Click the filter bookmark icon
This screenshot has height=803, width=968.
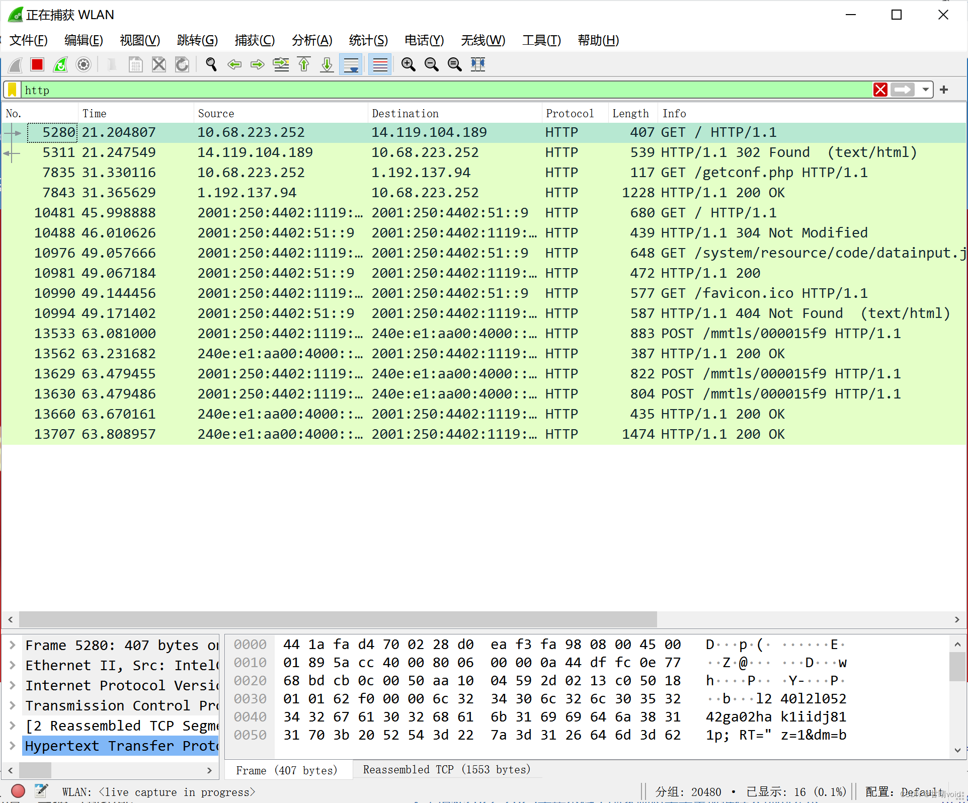13,90
